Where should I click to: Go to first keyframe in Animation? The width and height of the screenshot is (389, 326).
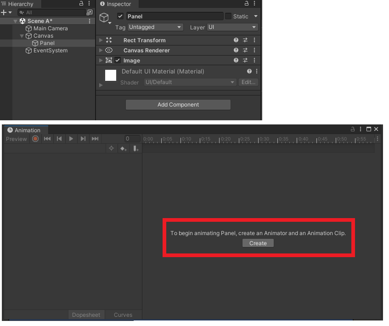click(47, 139)
